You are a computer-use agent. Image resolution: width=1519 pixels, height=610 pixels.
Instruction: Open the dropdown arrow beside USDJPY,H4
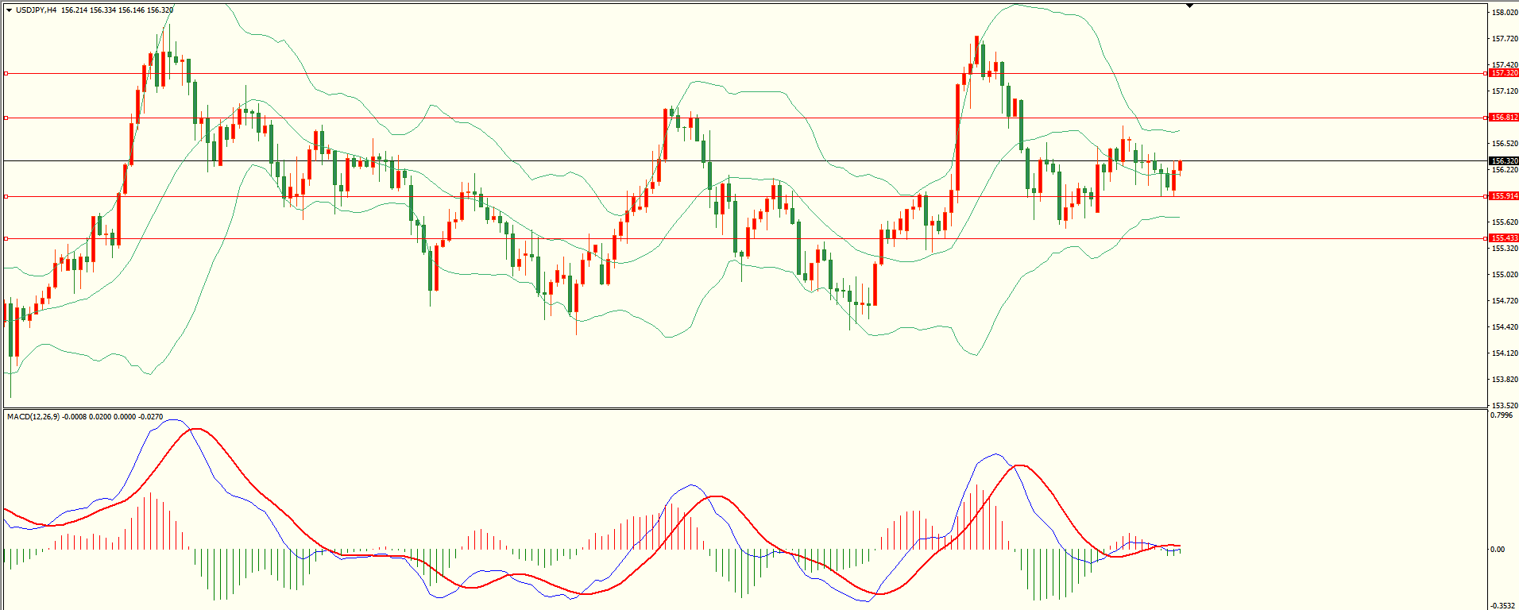tap(10, 10)
